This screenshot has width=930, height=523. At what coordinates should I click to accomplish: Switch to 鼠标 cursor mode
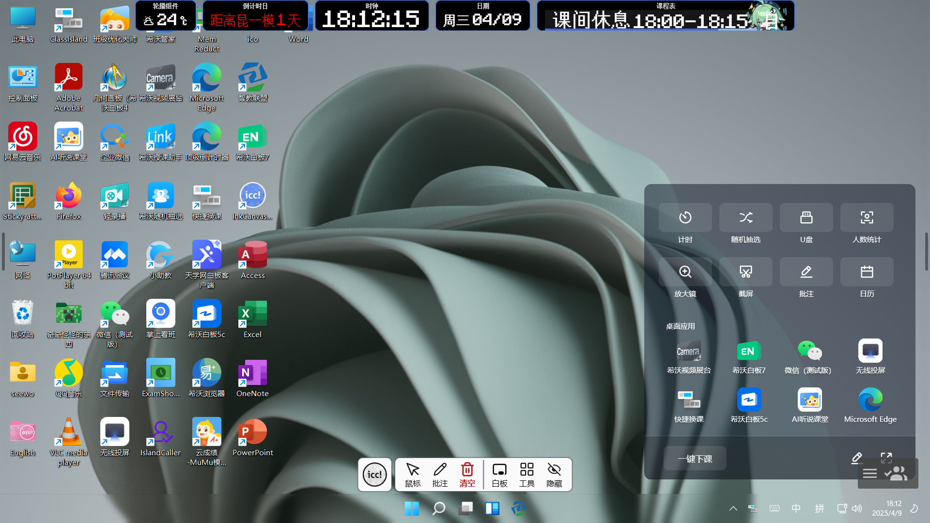tap(413, 475)
